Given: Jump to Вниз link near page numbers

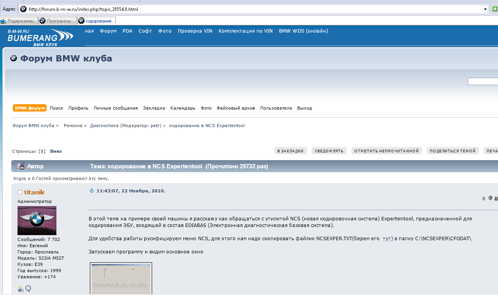Looking at the screenshot, I should tap(56, 151).
